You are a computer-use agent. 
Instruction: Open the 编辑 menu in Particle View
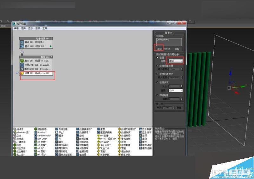[x=16, y=28]
